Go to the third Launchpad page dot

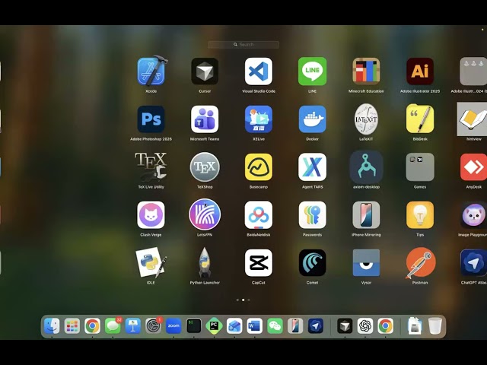(x=249, y=300)
